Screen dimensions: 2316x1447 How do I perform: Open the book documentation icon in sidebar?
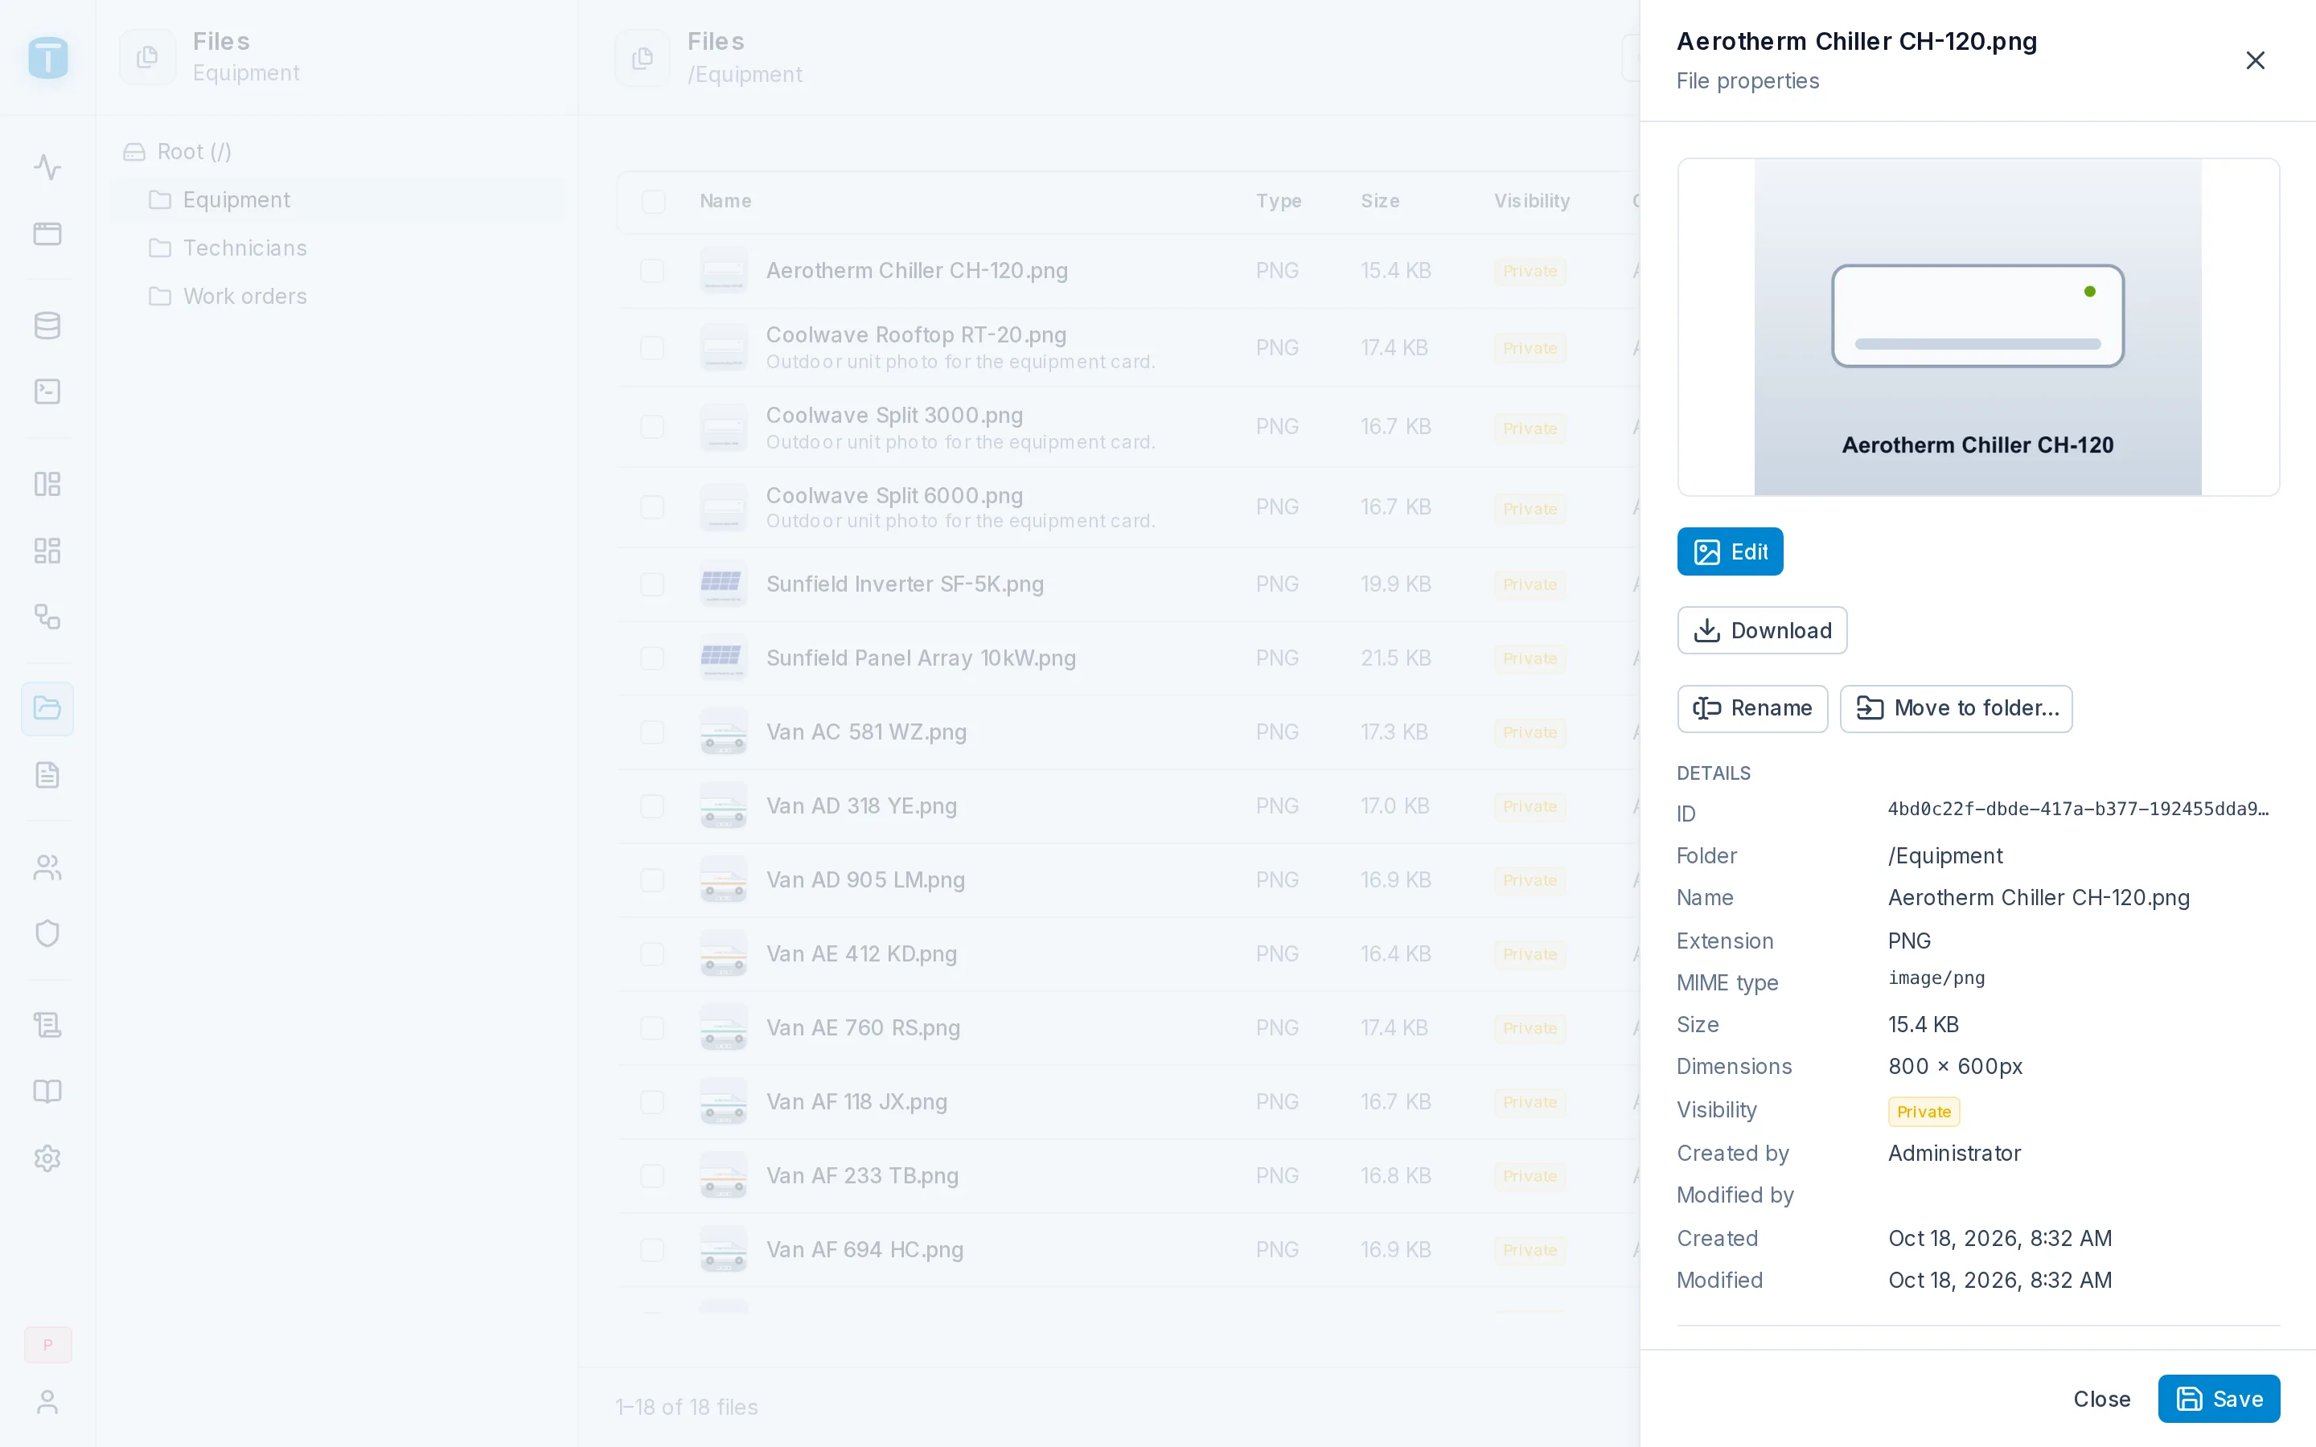(x=47, y=1091)
